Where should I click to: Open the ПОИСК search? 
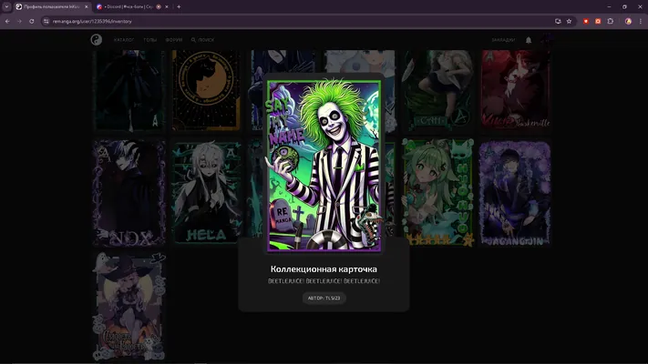[202, 40]
